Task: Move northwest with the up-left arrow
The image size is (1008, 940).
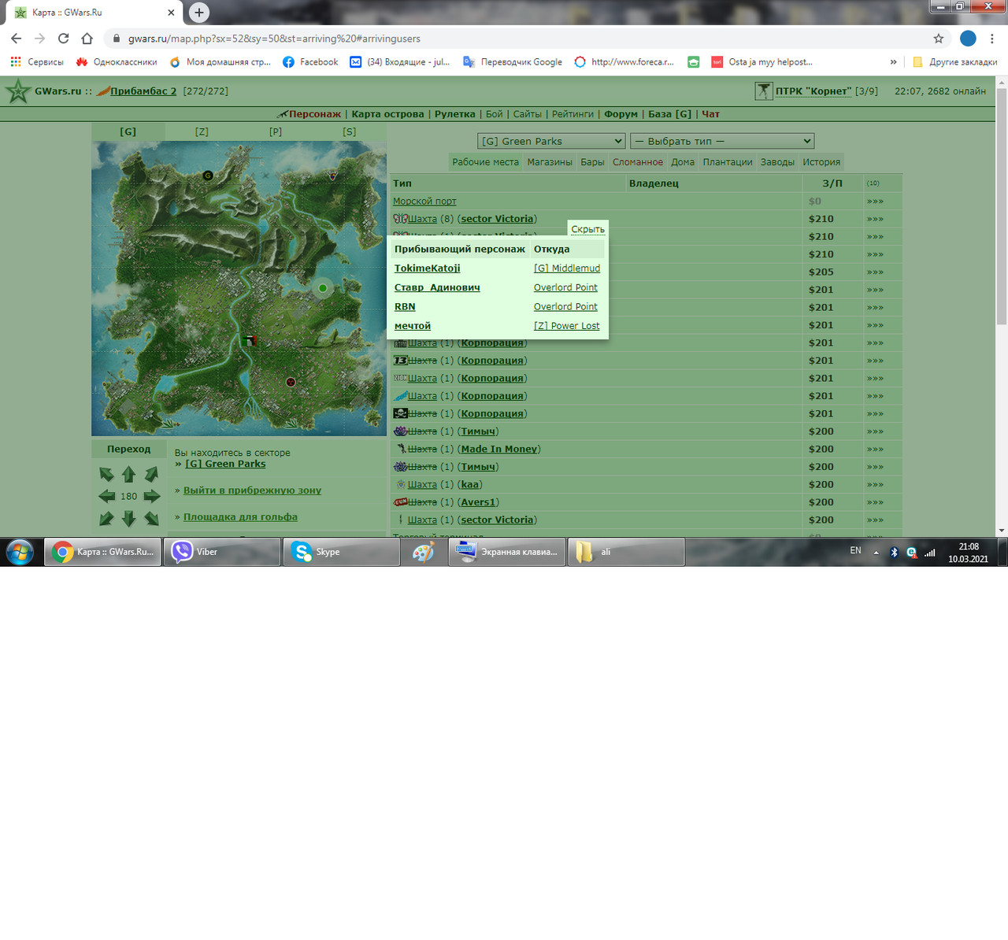Action: [106, 474]
